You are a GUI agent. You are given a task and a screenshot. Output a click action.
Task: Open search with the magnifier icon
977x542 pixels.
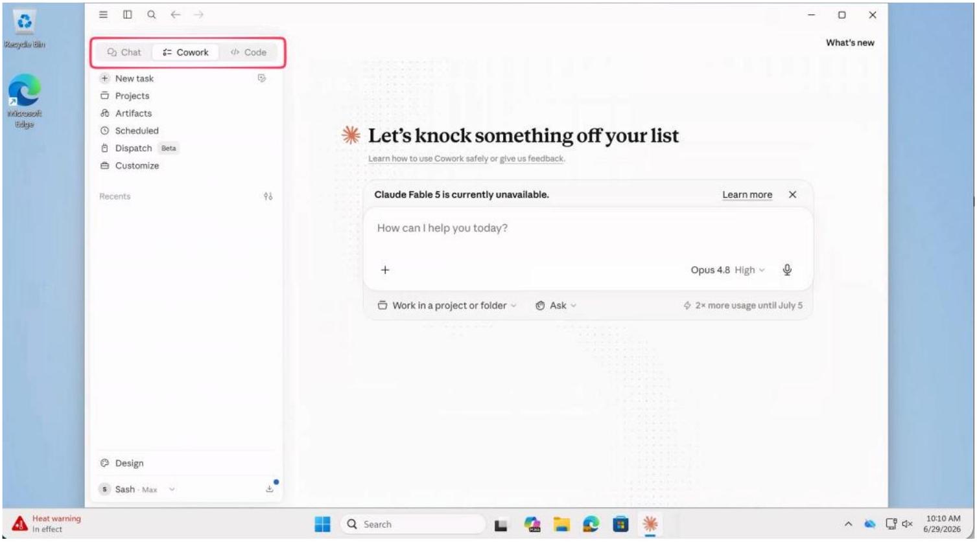pos(151,14)
